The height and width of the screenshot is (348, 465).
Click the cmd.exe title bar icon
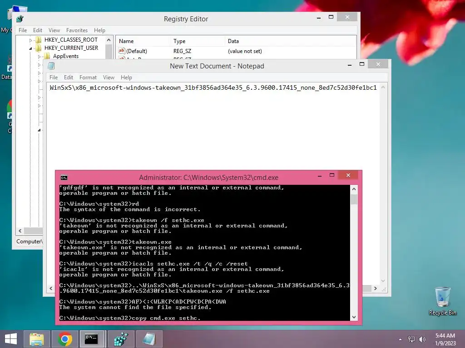[64, 178]
